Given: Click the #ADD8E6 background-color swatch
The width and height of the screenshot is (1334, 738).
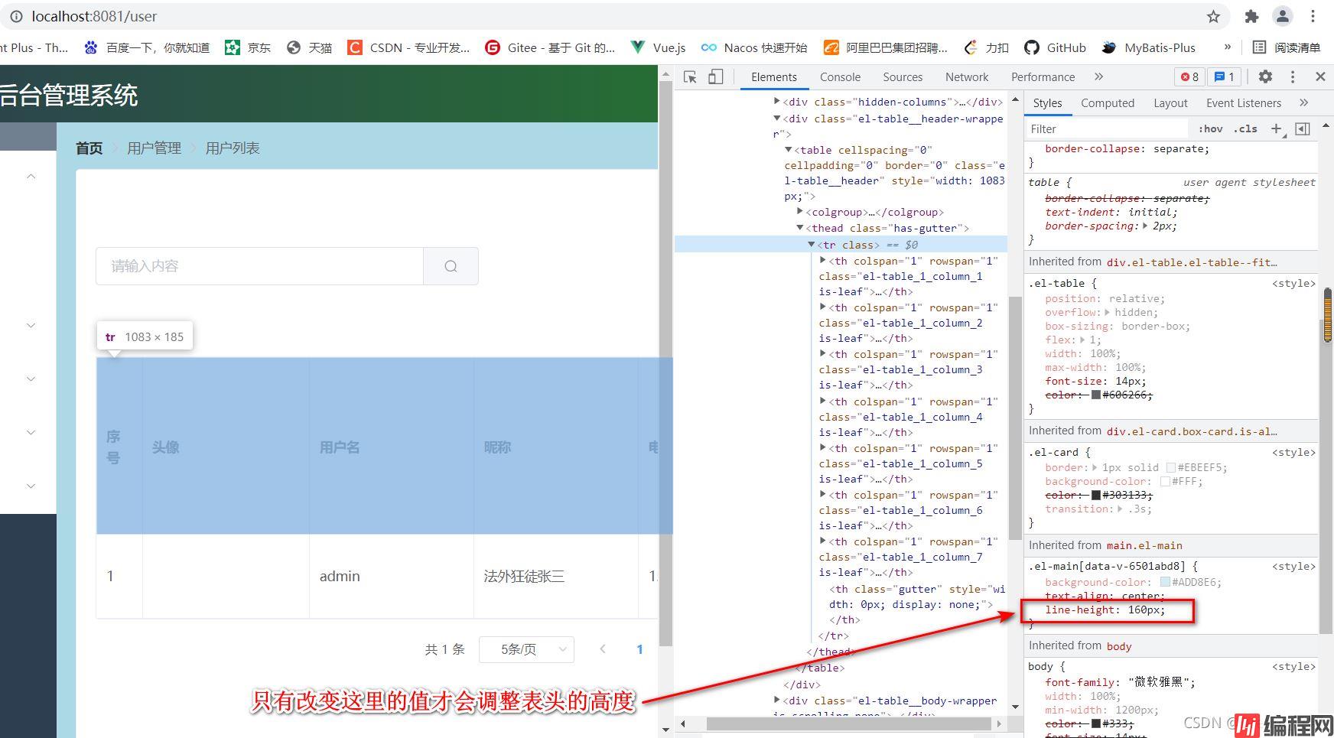Looking at the screenshot, I should click(1165, 582).
